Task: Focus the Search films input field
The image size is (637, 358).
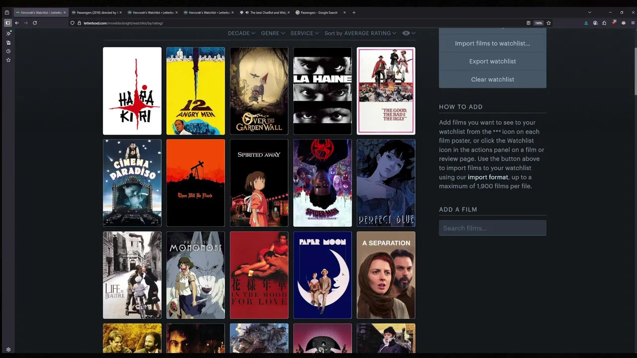Action: (x=493, y=228)
